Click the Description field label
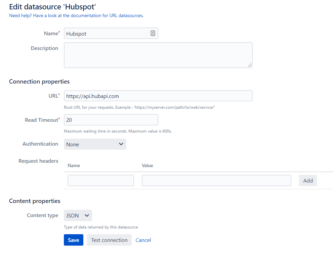This screenshot has height=254, width=333. (x=44, y=48)
